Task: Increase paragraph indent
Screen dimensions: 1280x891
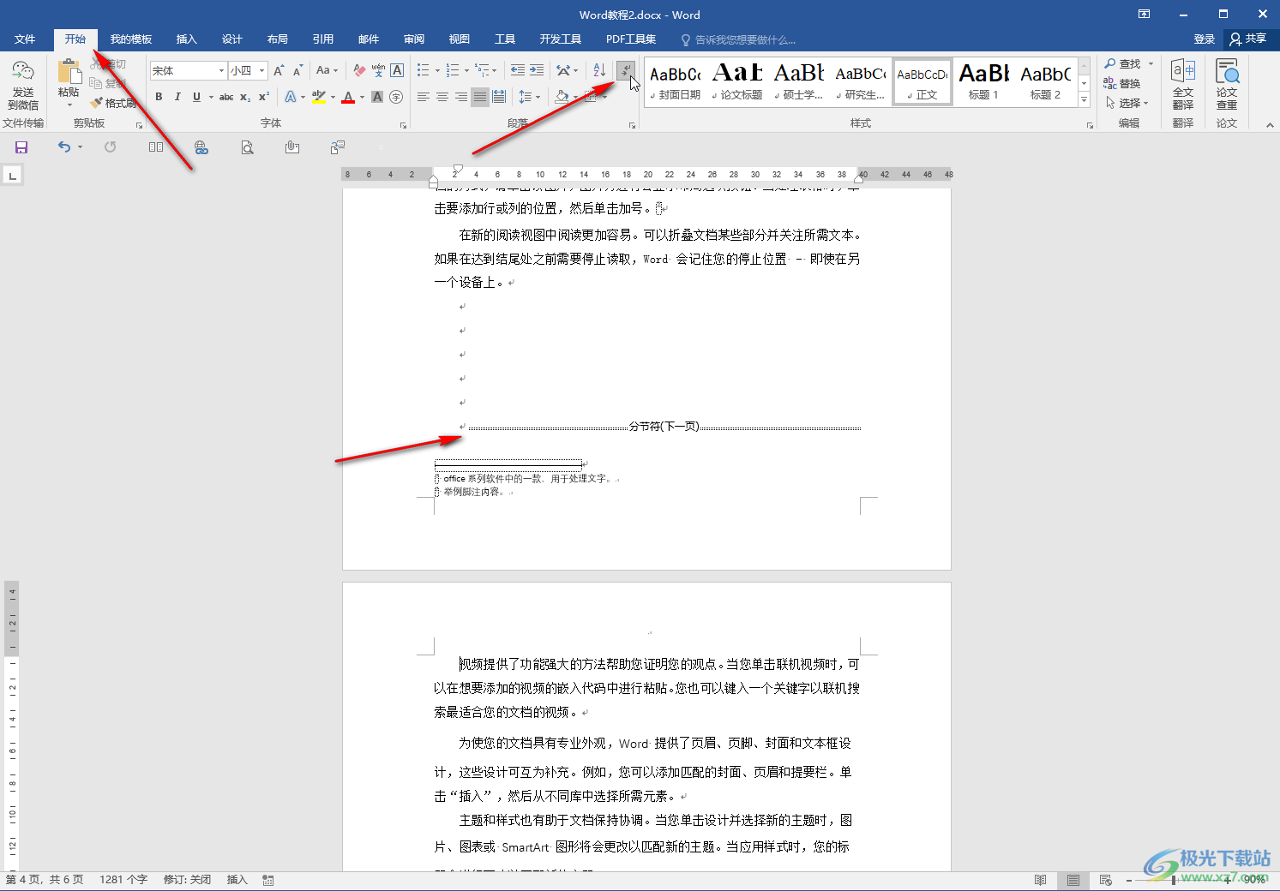Action: tap(537, 70)
